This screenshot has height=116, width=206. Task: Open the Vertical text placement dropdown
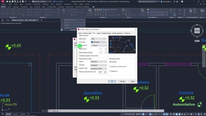[x=98, y=62]
